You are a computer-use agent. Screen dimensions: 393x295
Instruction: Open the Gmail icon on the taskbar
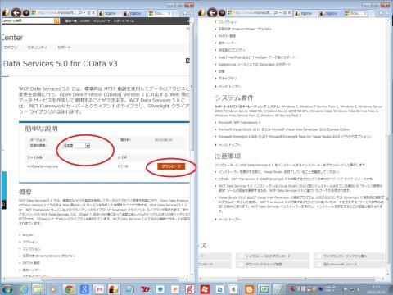click(x=99, y=289)
